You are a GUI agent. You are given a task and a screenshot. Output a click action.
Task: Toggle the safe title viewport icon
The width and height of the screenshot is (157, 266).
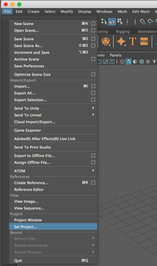click(x=112, y=62)
